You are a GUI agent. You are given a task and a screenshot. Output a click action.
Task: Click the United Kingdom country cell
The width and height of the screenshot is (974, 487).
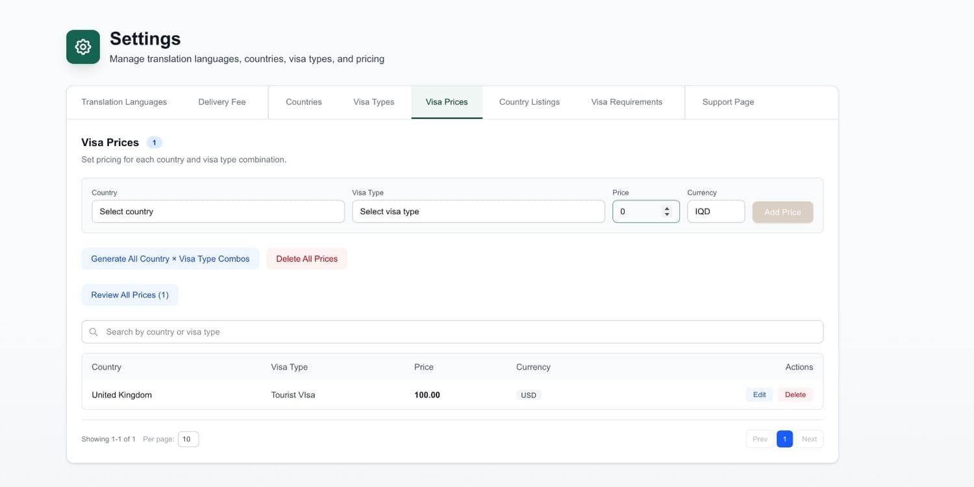pyautogui.click(x=122, y=395)
